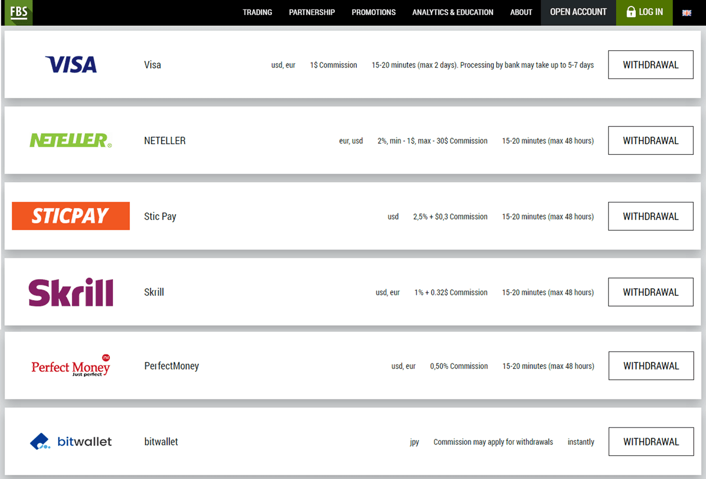Click '2,5% + $0,3 Commission' text
The image size is (706, 479).
[450, 217]
